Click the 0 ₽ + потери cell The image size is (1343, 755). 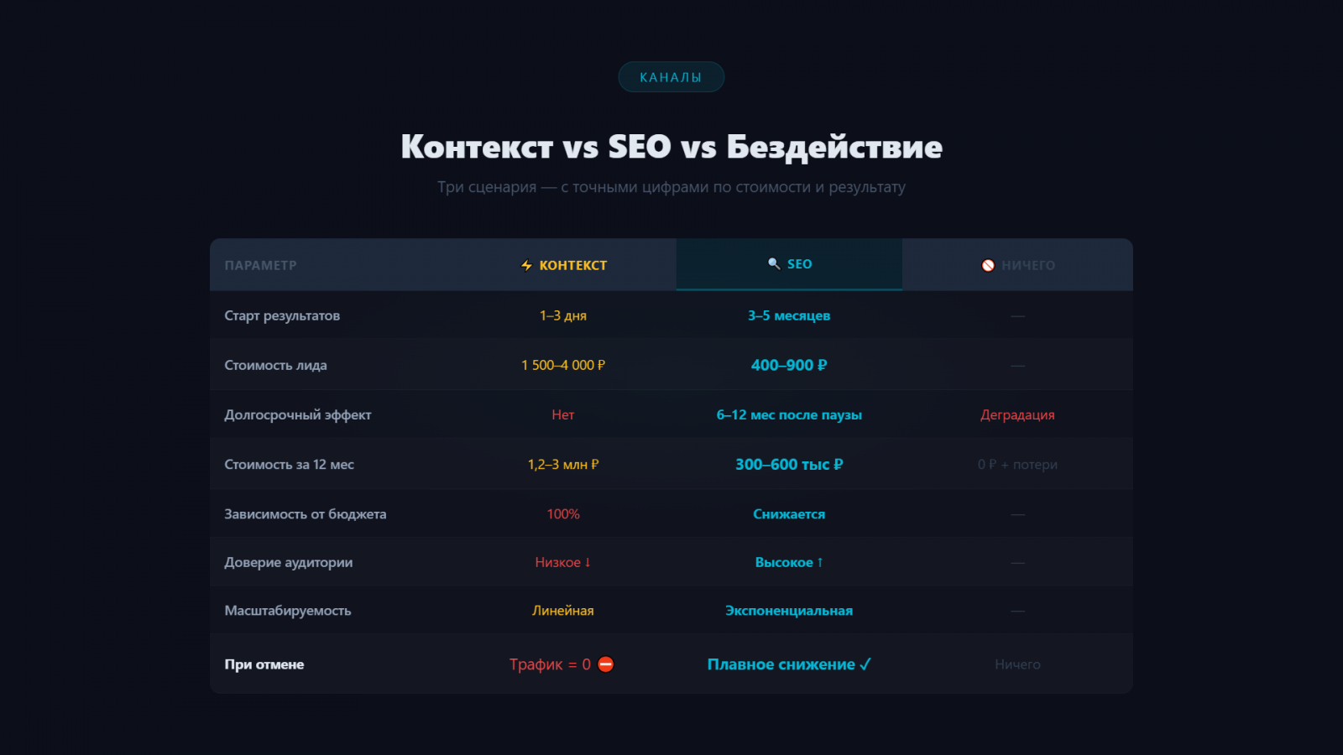coord(1017,464)
